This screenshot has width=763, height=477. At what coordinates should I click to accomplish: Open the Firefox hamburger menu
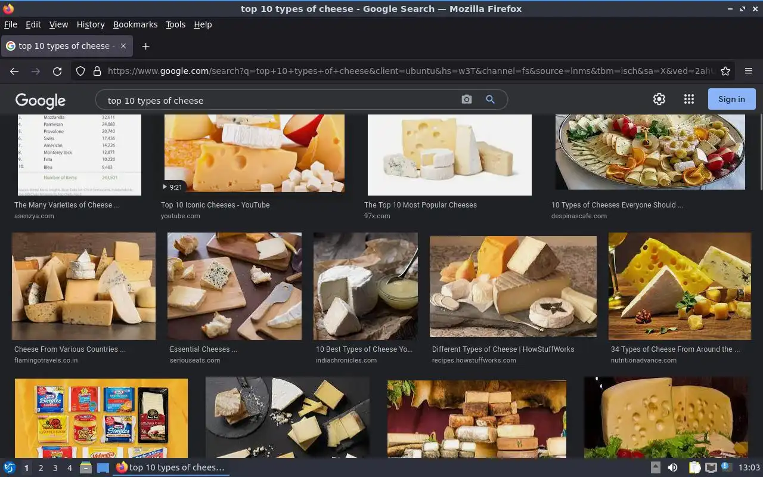click(749, 71)
